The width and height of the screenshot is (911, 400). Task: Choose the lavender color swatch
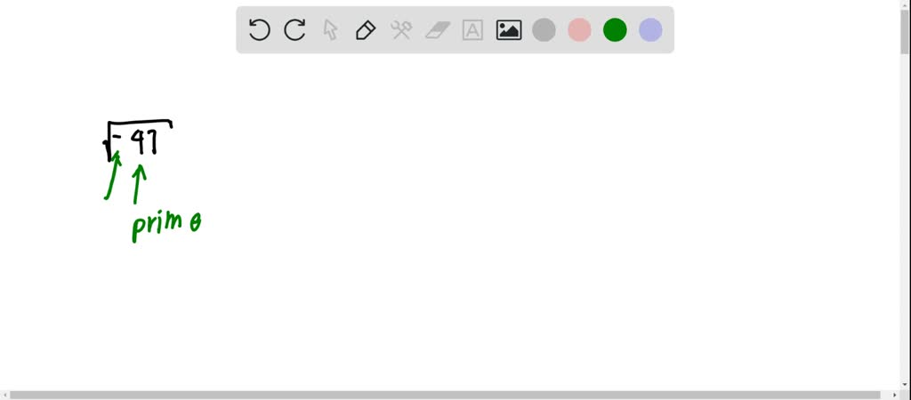[650, 29]
